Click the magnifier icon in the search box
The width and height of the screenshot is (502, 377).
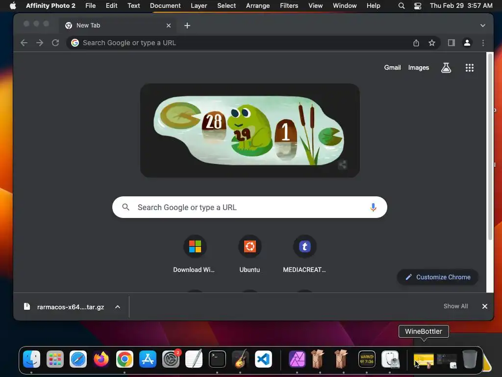coord(126,207)
